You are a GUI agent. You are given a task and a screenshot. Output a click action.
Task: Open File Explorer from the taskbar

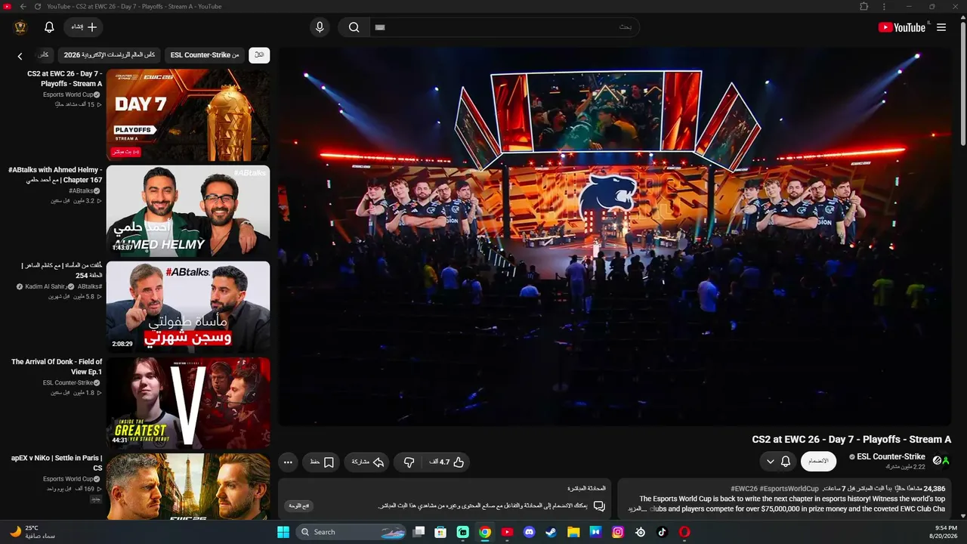573,532
